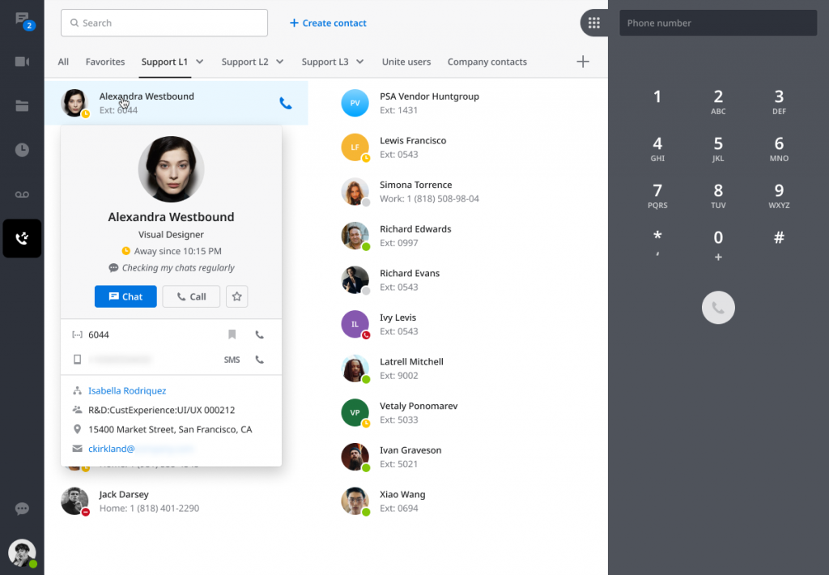Image resolution: width=829 pixels, height=575 pixels.
Task: Open the Company contacts tab
Action: (487, 61)
